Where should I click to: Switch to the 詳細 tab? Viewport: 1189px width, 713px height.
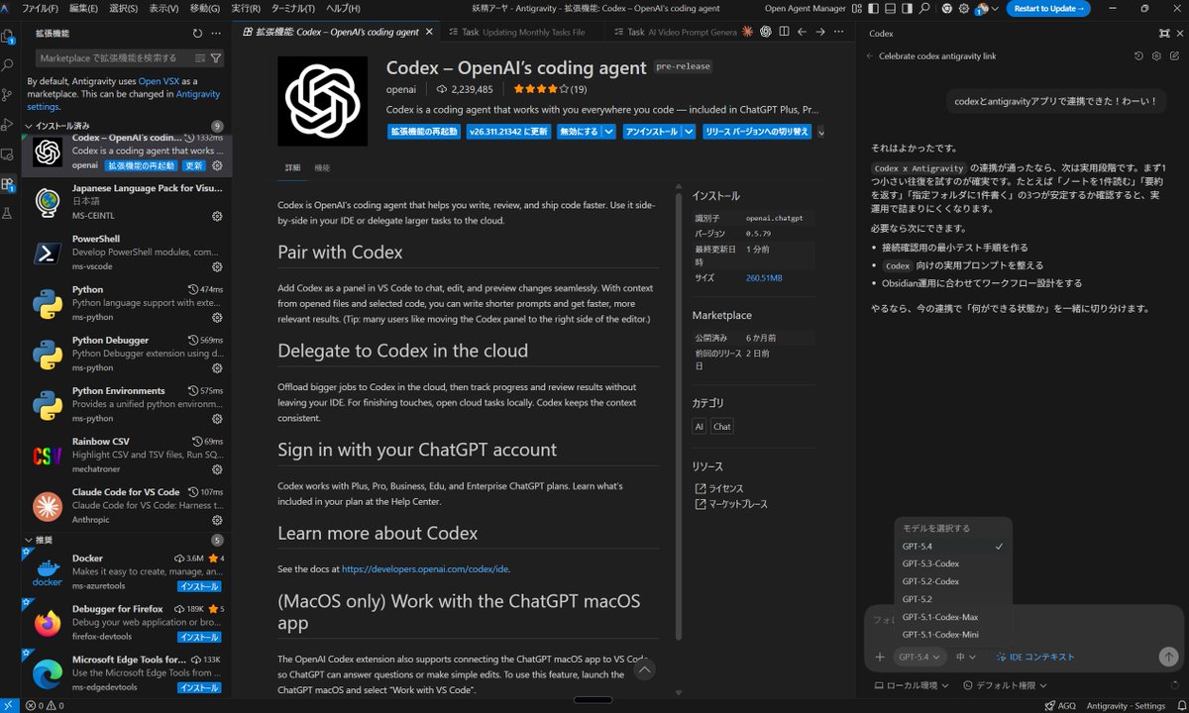point(292,167)
